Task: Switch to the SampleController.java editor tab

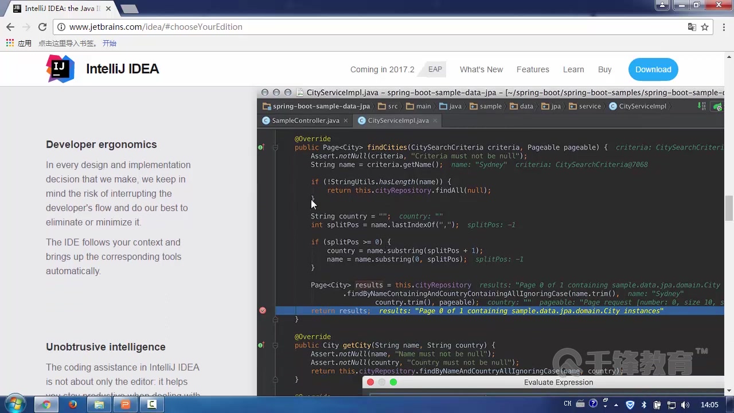Action: [305, 120]
